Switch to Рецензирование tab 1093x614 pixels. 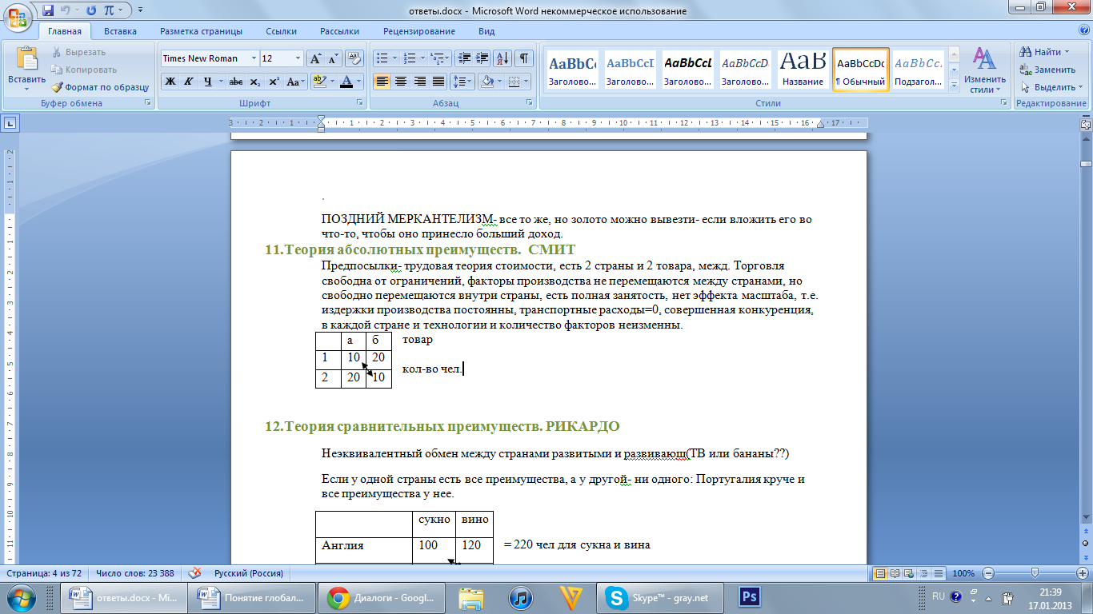point(419,31)
